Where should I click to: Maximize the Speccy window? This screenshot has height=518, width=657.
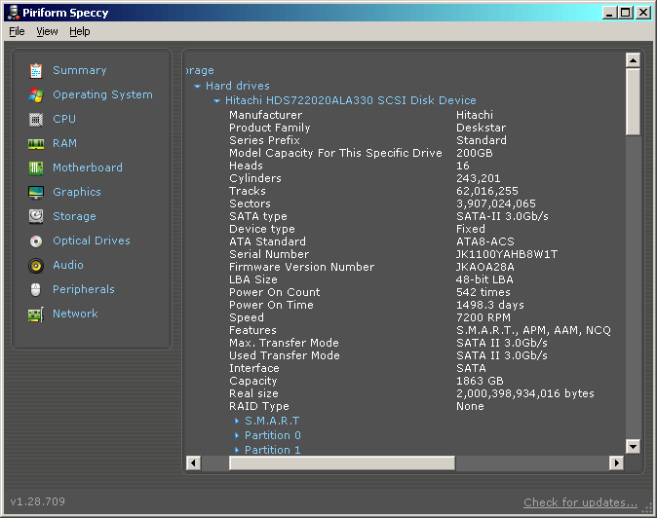point(625,13)
